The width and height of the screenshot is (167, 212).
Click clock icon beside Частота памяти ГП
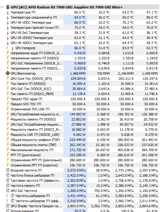pyautogui.click(x=8, y=186)
